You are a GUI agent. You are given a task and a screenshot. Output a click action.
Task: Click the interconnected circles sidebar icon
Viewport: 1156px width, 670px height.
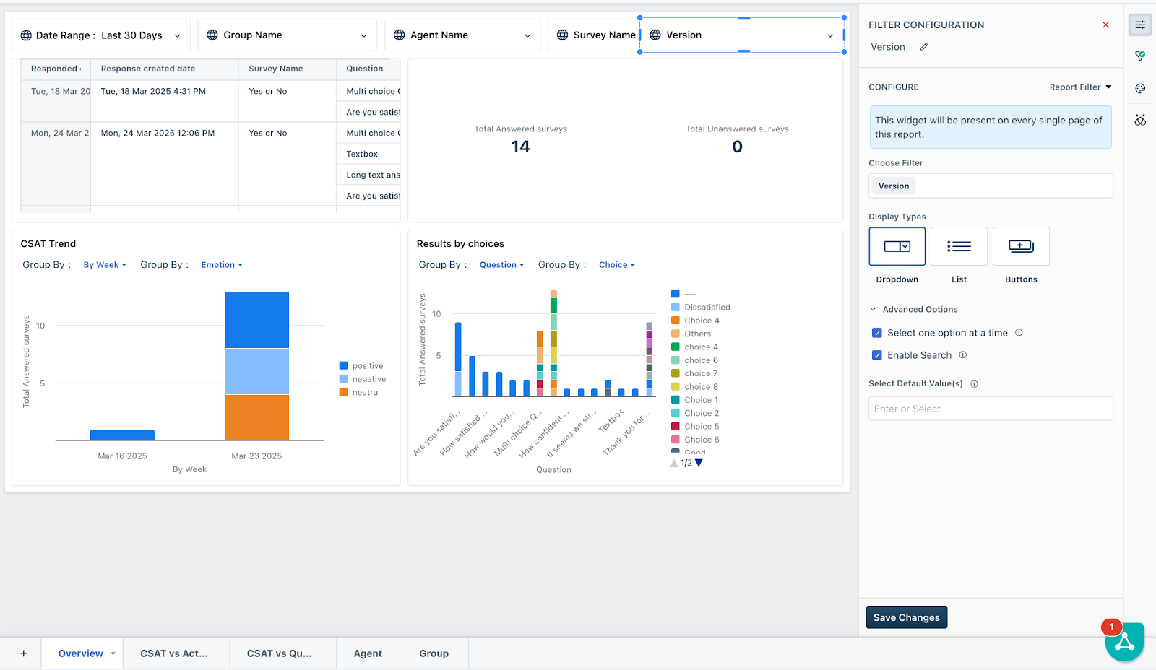pos(1140,120)
